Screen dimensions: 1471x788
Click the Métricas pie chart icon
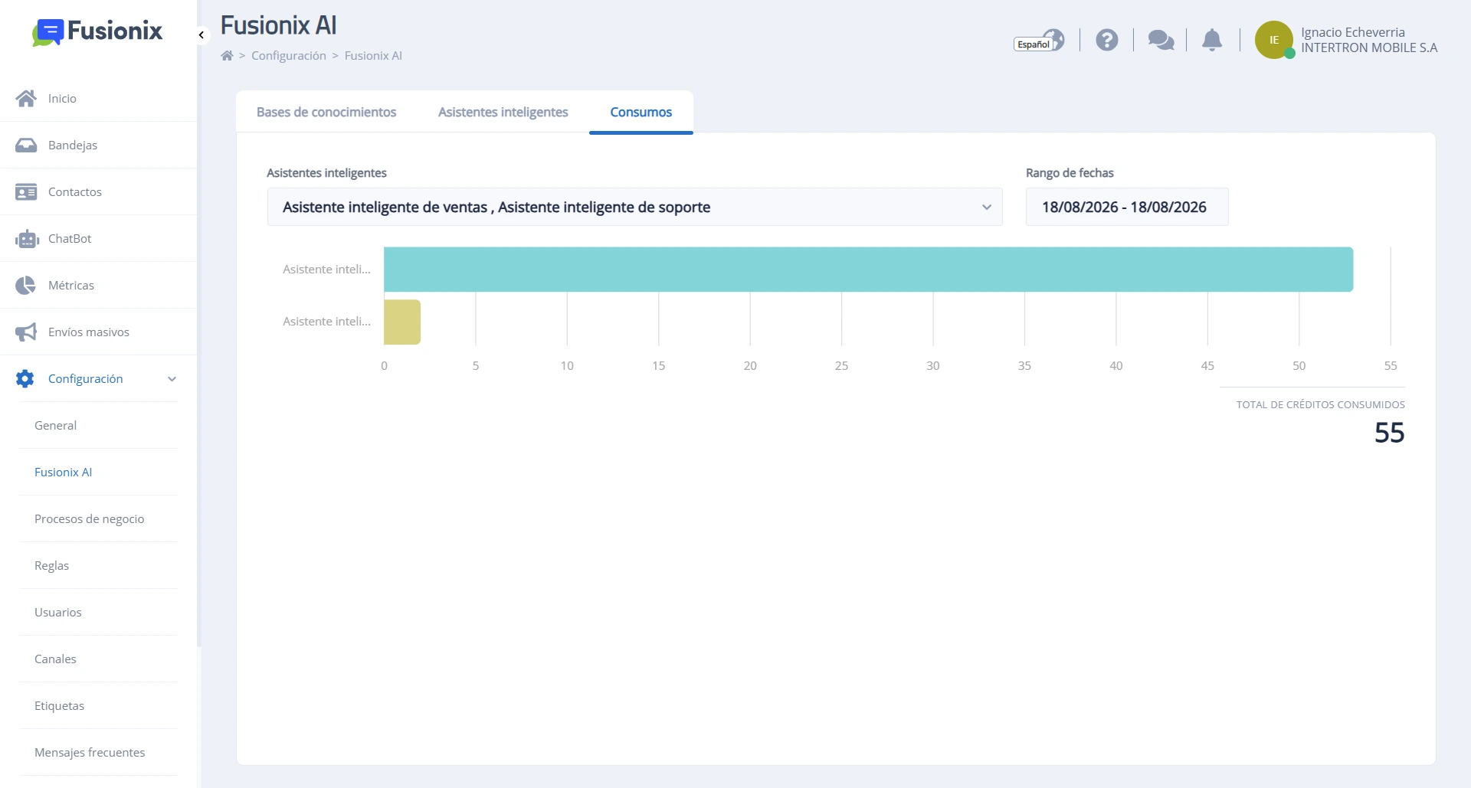point(25,285)
